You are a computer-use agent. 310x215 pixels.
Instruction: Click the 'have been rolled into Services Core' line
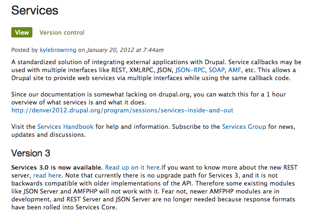63,207
